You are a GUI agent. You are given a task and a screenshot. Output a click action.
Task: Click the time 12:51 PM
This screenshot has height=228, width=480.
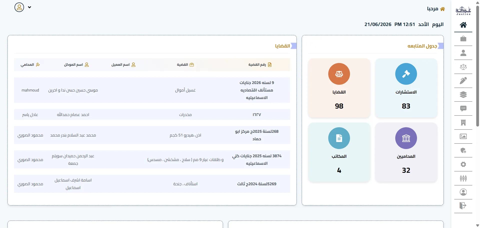point(405,24)
